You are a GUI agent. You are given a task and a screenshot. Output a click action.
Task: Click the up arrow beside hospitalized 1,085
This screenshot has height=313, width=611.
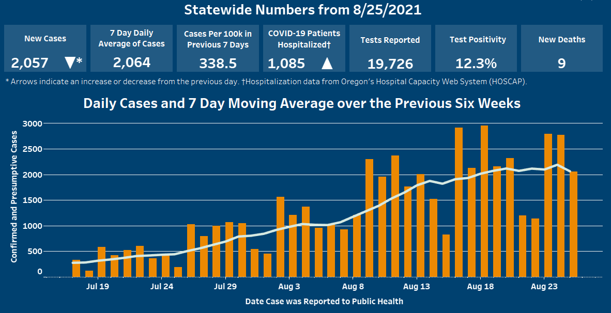tap(327, 63)
